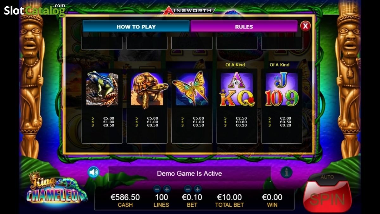Viewport: 380px width, 214px height.
Task: Switch to the How To Play tab
Action: coord(136,27)
